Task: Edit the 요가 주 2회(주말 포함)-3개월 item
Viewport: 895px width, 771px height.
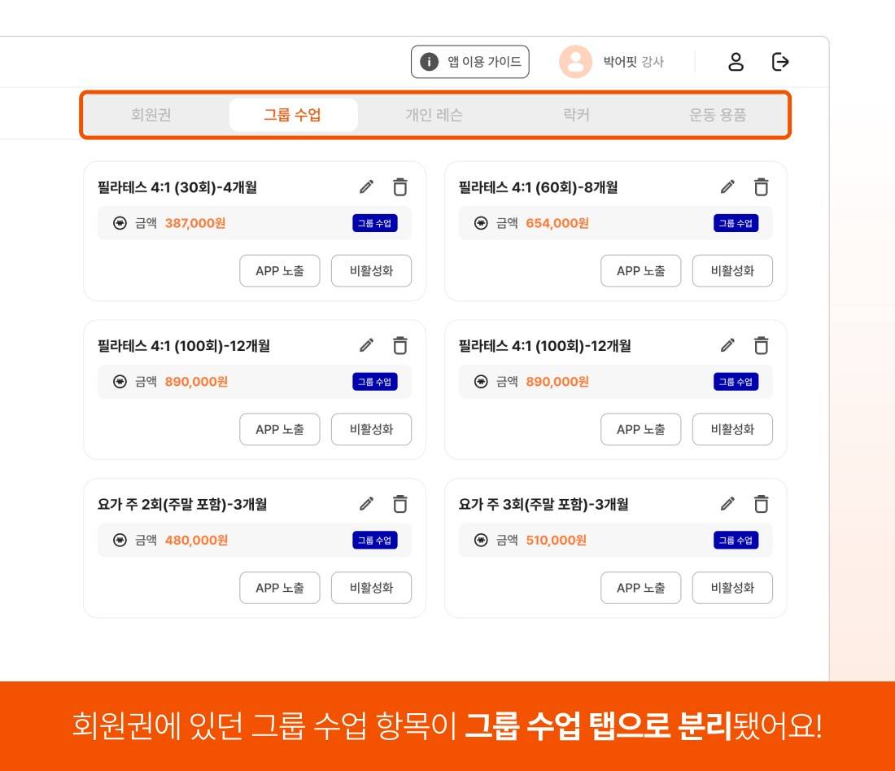Action: (367, 504)
